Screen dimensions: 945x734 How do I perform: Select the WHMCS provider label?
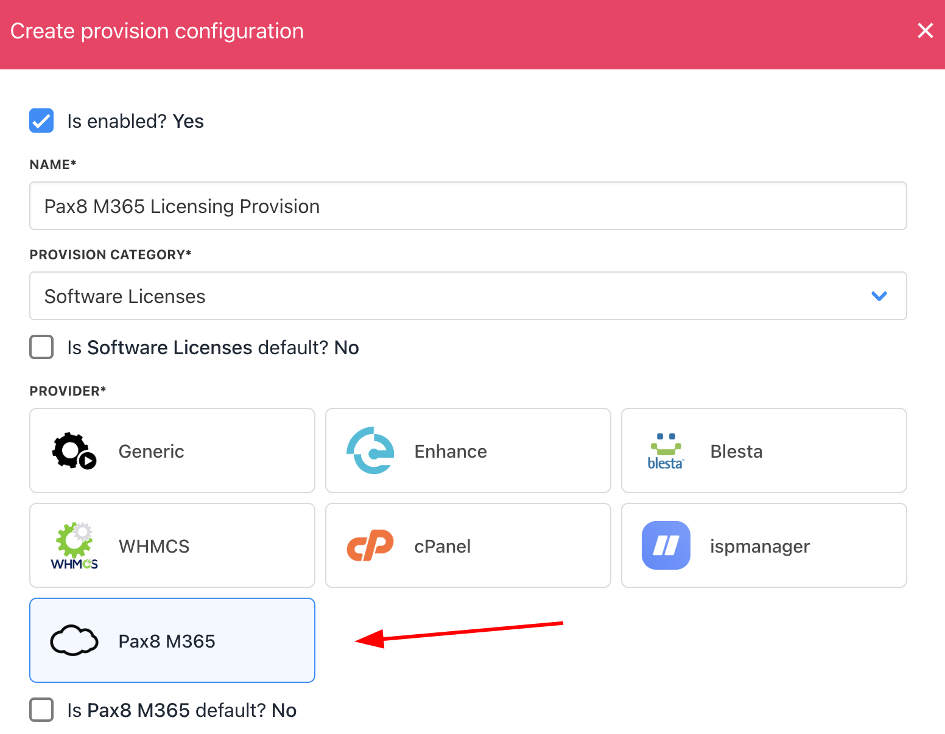point(154,546)
